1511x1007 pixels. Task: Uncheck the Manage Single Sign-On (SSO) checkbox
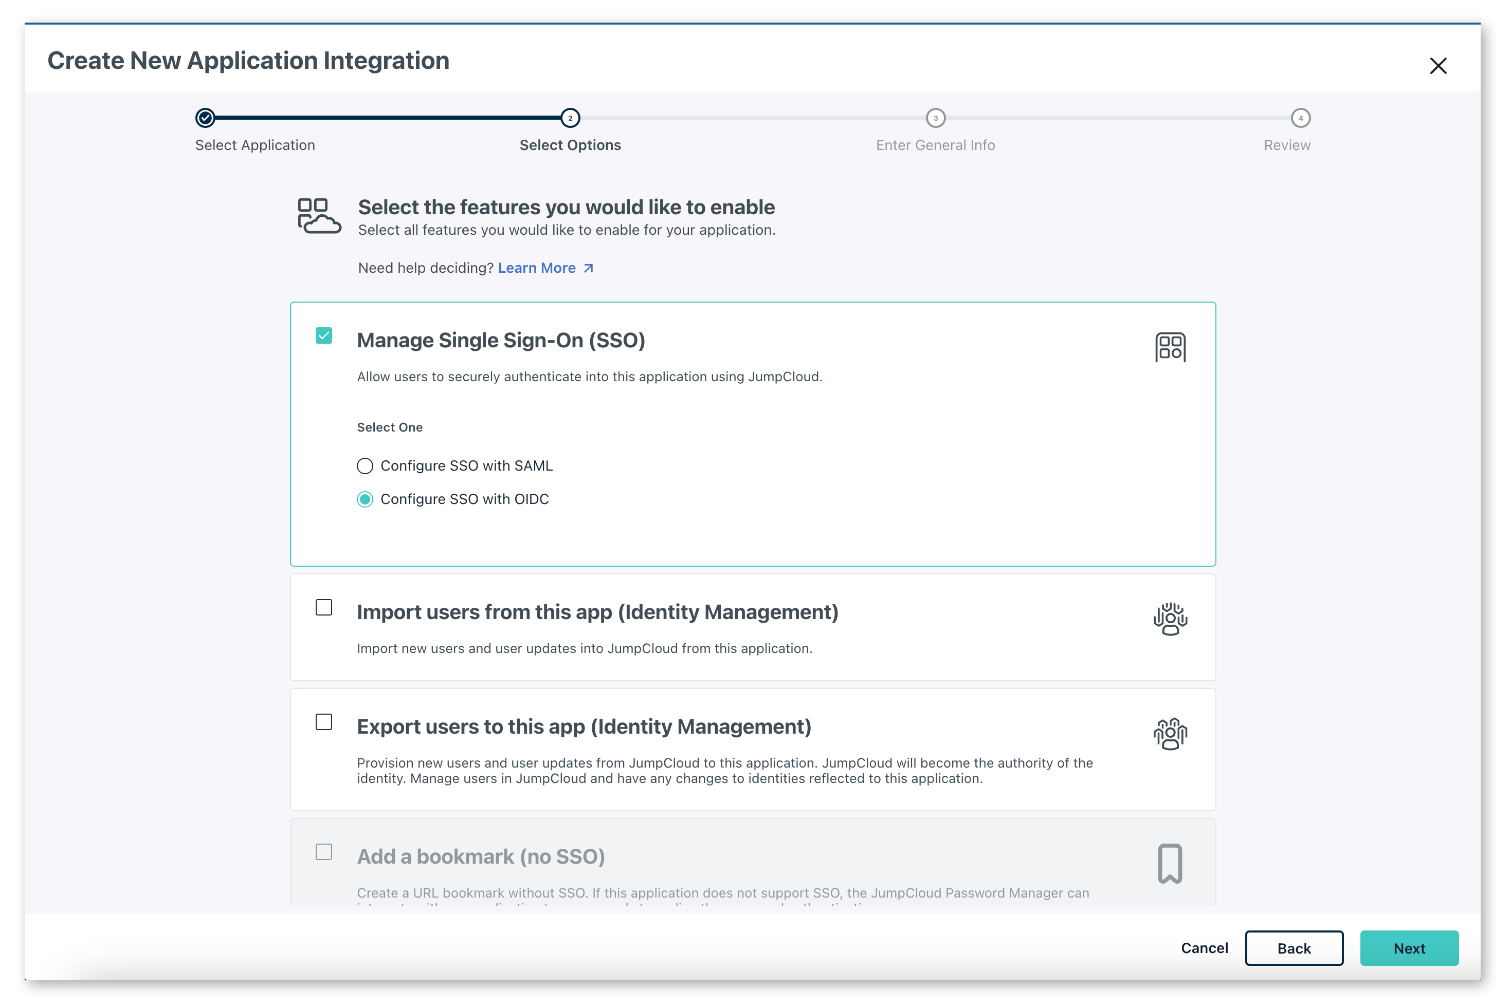click(324, 335)
